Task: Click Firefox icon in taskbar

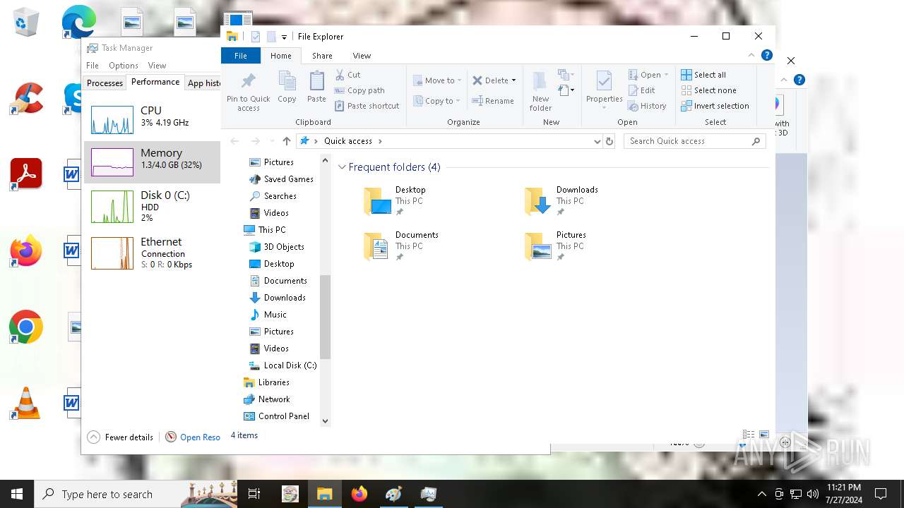Action: (x=359, y=494)
